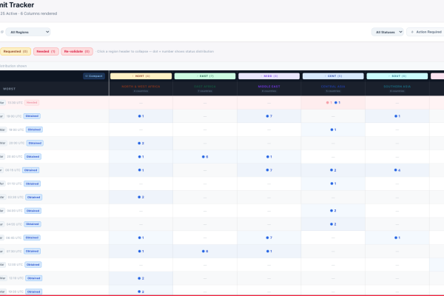Switch to Compact view

[x=94, y=75]
